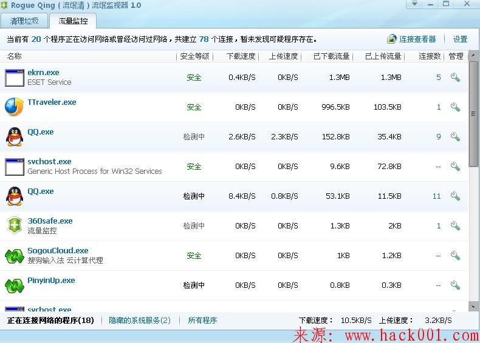The image size is (480, 343).
Task: Click connection count 1 for 360safe.exe
Action: click(x=439, y=225)
